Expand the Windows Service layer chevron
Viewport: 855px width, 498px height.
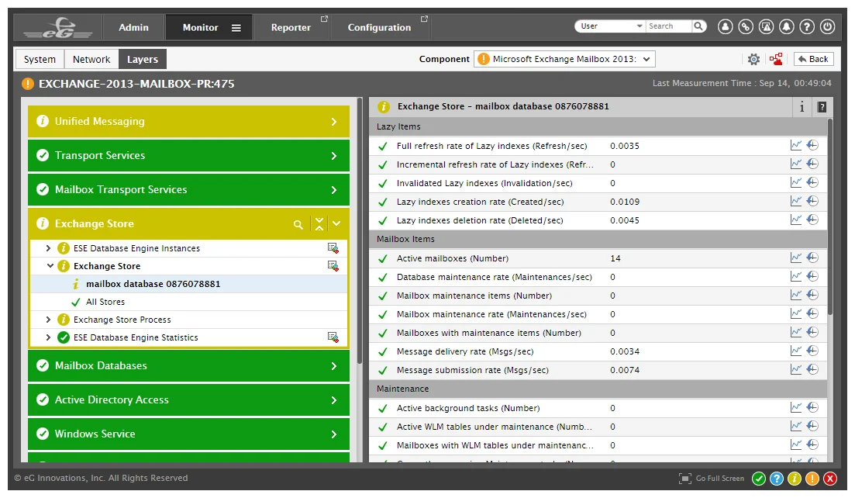point(334,434)
